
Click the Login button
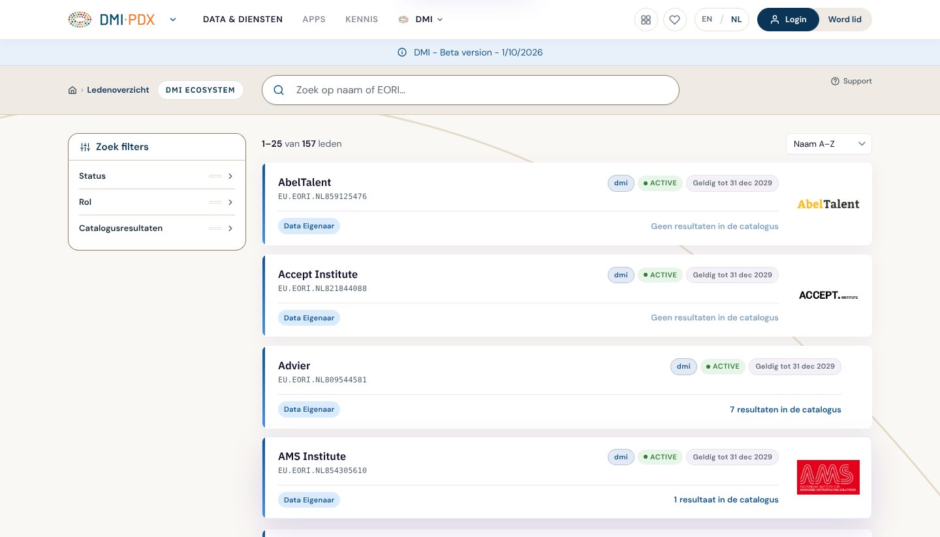click(x=788, y=20)
